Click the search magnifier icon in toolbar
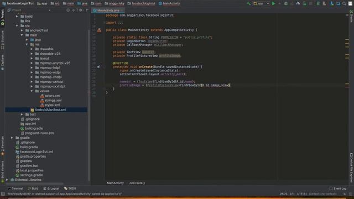Viewport: 354px width, 199px height. coord(344,3)
